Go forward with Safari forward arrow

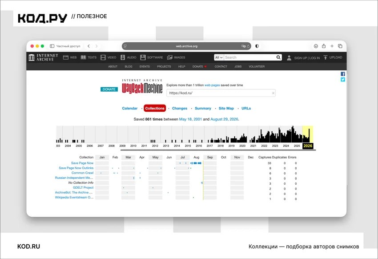coord(97,46)
